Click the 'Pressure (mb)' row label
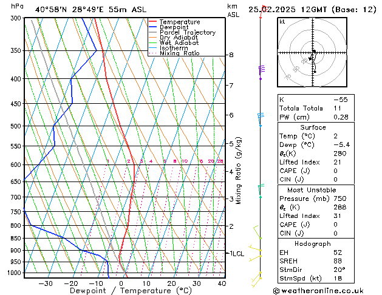The image size is (382, 295). tap(304, 198)
